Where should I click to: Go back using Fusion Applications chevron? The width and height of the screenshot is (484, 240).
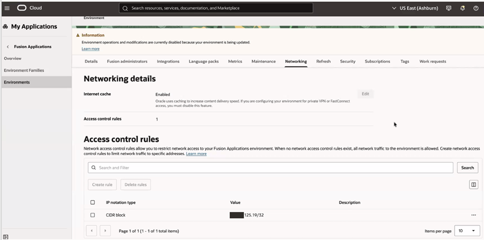(x=8, y=47)
